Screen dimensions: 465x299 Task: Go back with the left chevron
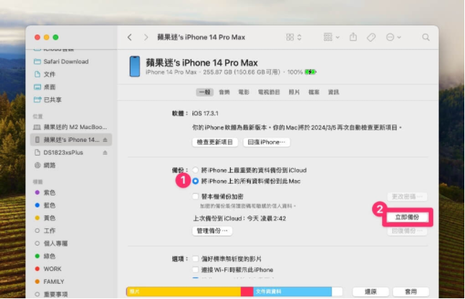click(x=130, y=37)
